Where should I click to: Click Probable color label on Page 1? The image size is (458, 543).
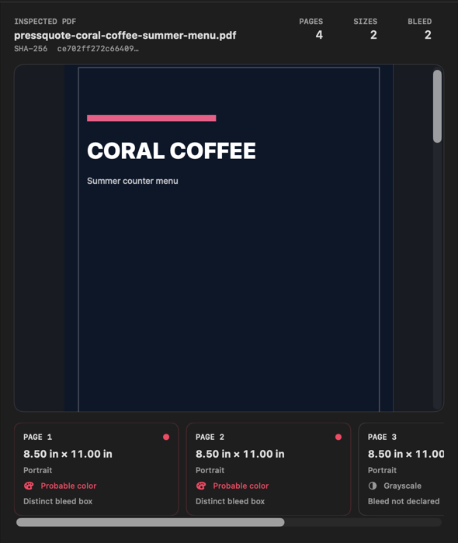[68, 486]
